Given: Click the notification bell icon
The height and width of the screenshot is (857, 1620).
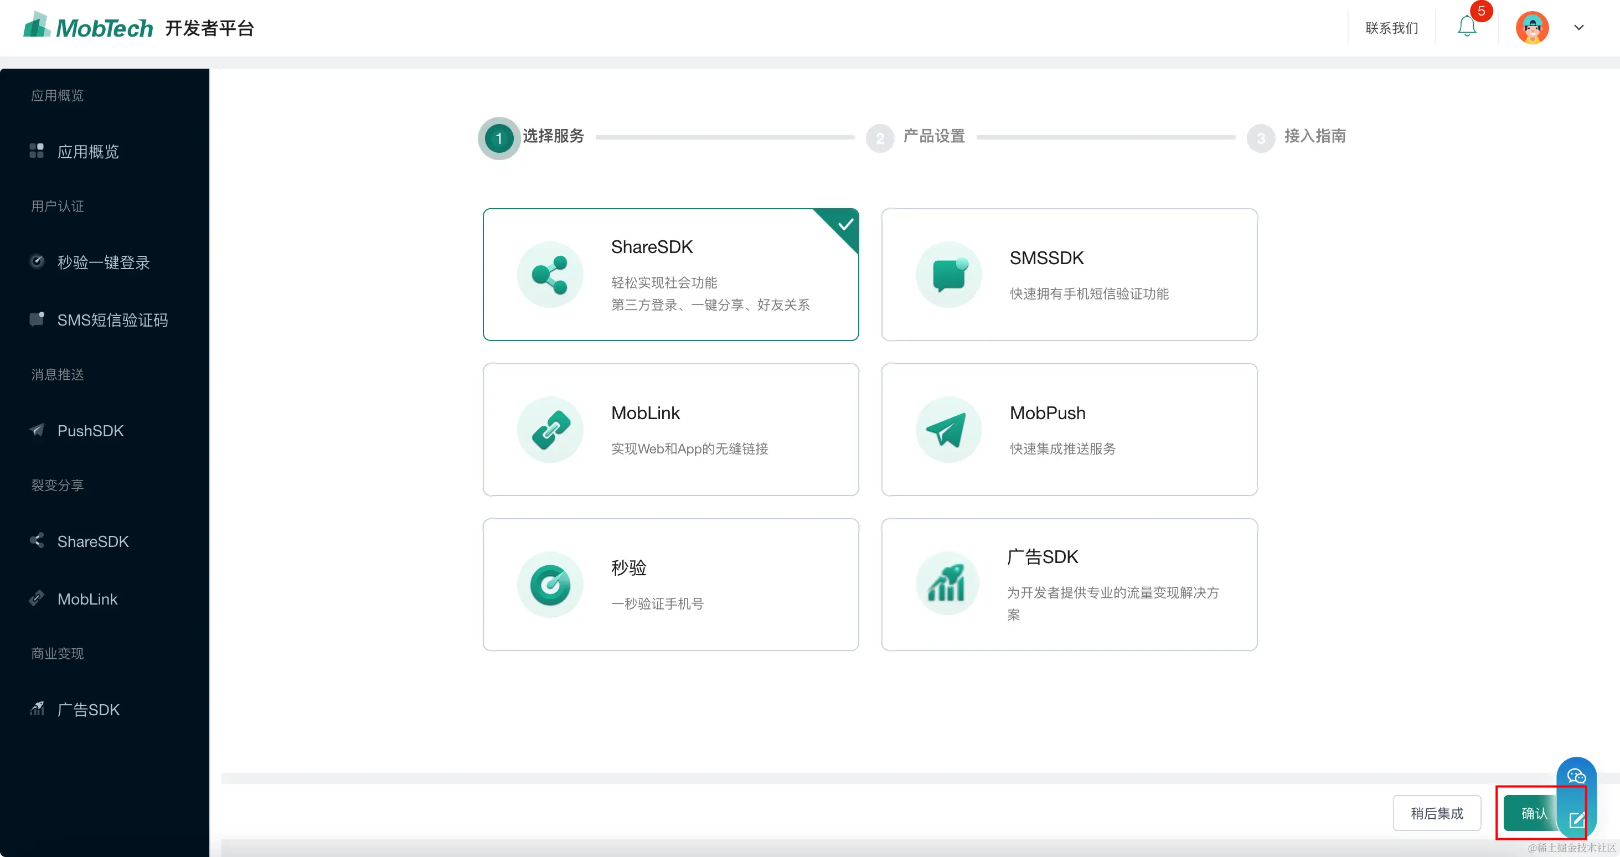Looking at the screenshot, I should point(1466,27).
